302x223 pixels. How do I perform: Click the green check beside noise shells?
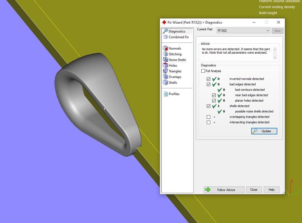point(220,111)
